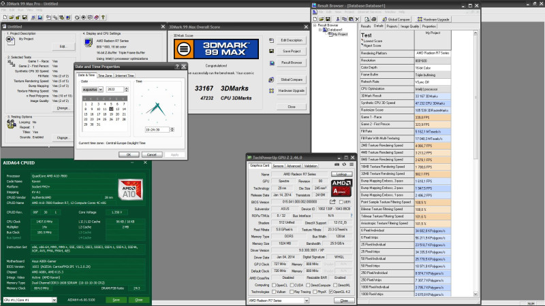Toggle PhysX checkbox in GPU-Z
Image resolution: width=545 pixels, height=306 pixels.
click(x=315, y=292)
